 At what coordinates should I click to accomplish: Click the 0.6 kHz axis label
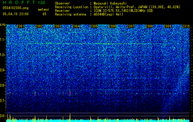[x=3, y=116]
